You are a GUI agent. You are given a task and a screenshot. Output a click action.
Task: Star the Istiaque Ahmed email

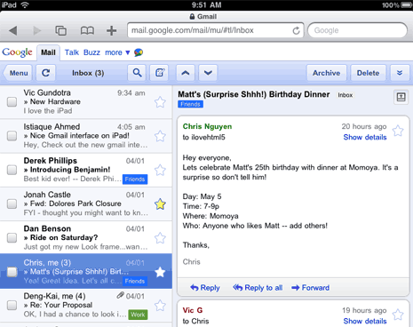[x=160, y=136]
